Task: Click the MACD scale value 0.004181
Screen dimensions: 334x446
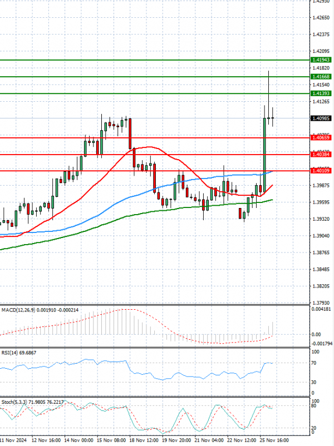Action: [321, 309]
